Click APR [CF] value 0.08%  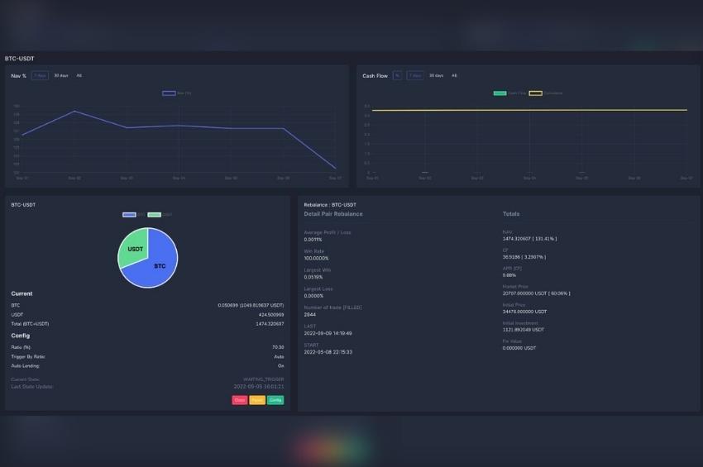tap(509, 275)
